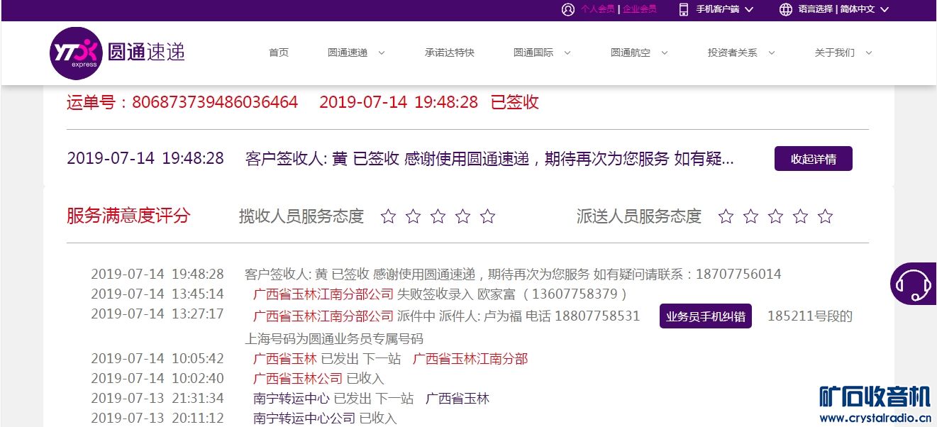
Task: Rate 派送人员服务态度 with one star
Action: (726, 216)
